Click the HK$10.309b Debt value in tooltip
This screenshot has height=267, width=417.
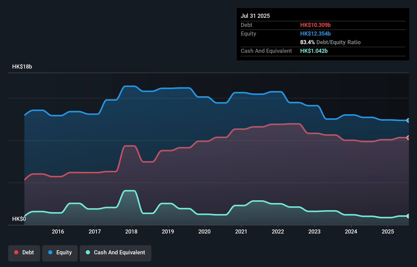[315, 25]
